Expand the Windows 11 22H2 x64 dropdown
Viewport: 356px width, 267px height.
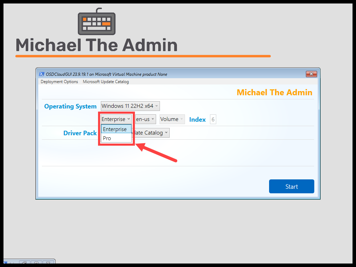130,106
